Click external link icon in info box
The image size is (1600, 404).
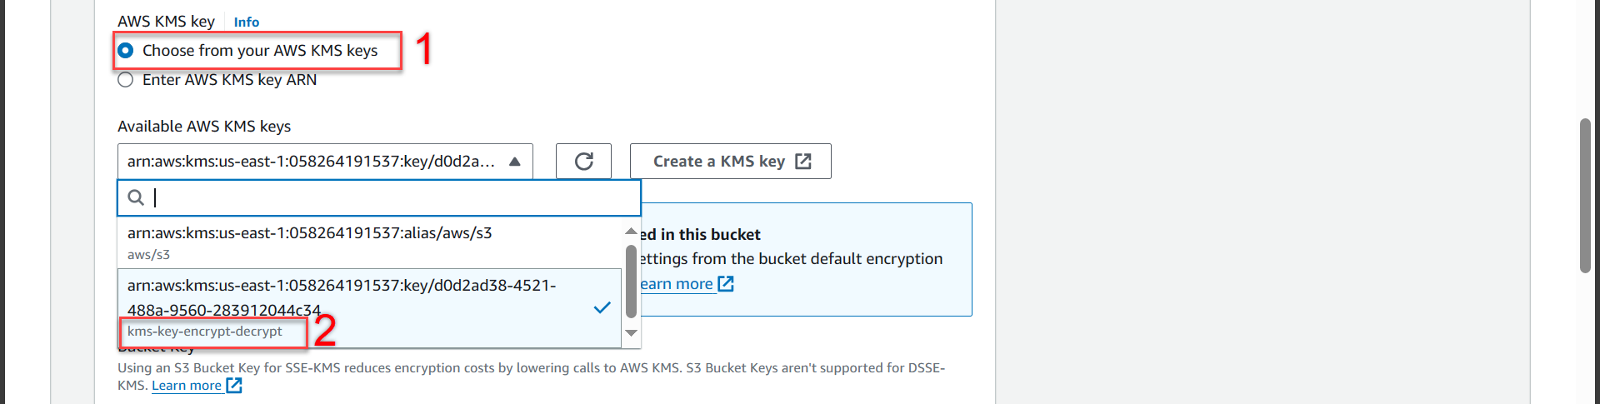(726, 284)
